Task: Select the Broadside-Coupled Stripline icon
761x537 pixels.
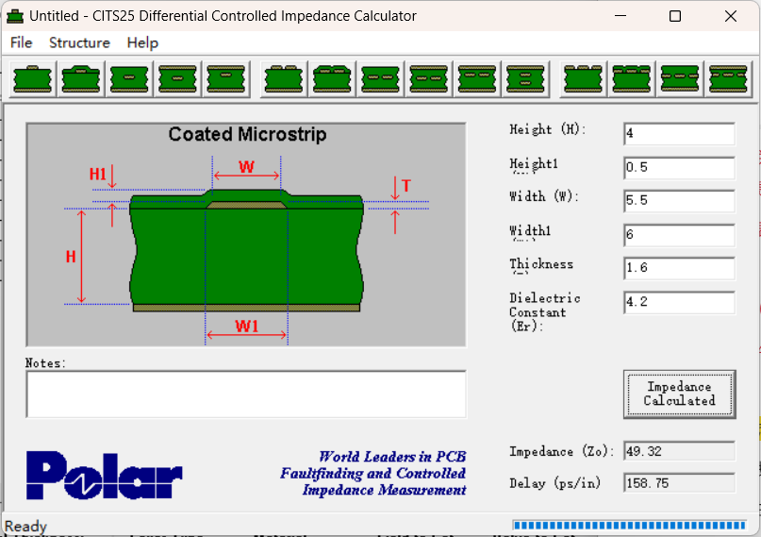Action: tap(525, 79)
